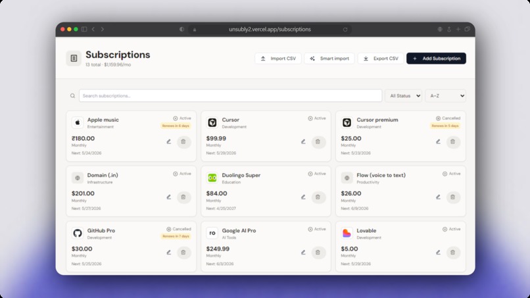Edit the Duolingo Super subscription

pyautogui.click(x=303, y=197)
